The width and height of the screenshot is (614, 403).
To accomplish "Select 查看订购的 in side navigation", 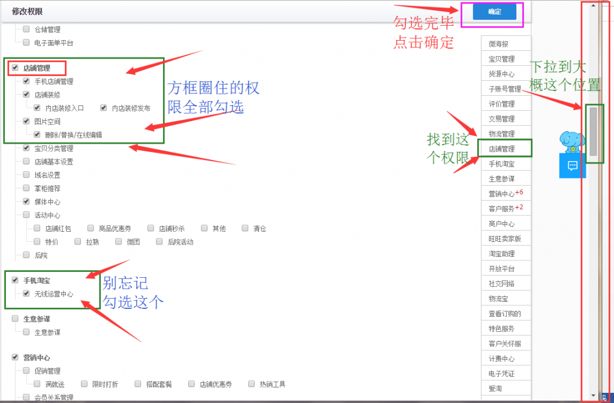I will pos(506,314).
